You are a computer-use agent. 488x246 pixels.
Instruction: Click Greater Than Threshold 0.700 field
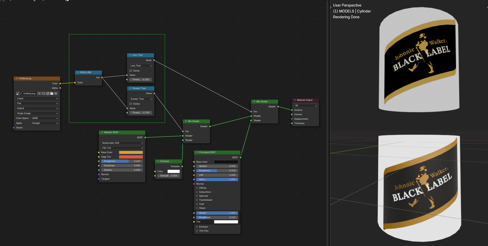[141, 113]
